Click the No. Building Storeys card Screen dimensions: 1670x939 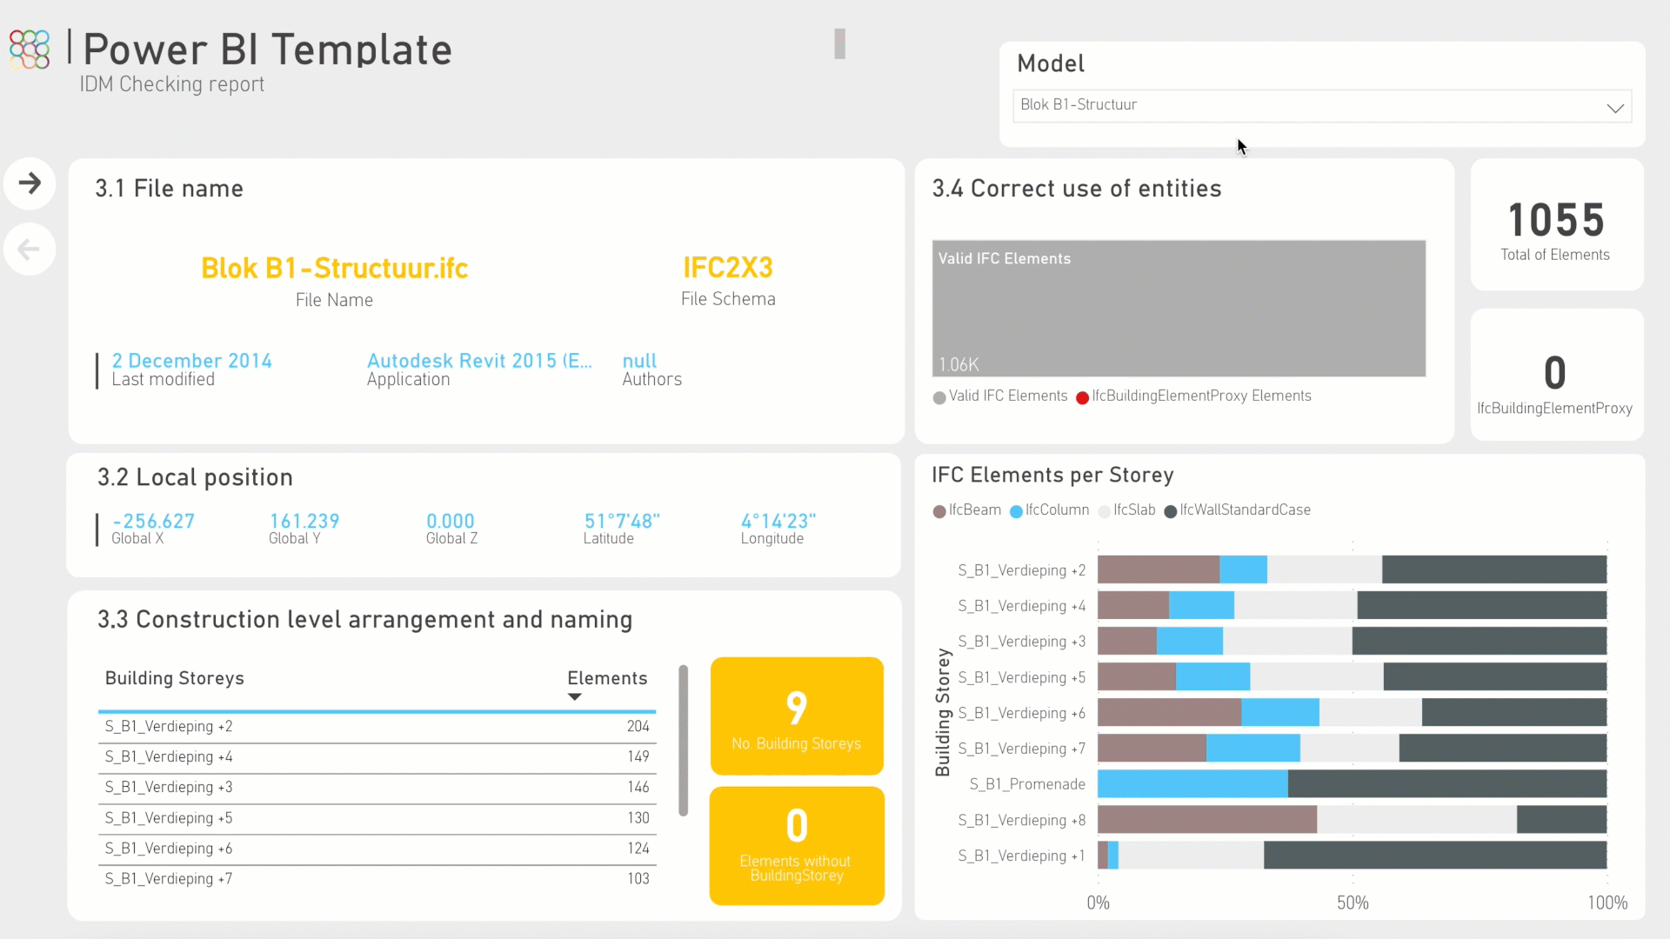coord(797,716)
